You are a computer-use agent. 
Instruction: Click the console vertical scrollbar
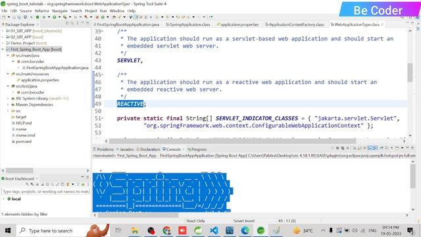pyautogui.click(x=412, y=176)
